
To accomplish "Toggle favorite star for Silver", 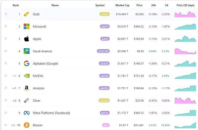I will [6, 100].
